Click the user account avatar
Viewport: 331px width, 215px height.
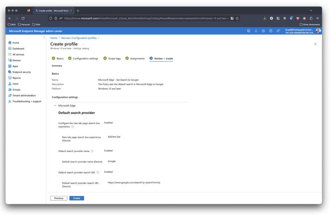[318, 31]
